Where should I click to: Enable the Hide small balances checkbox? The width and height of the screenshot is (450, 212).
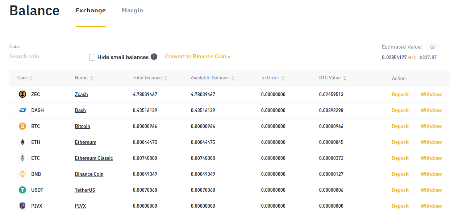92,57
